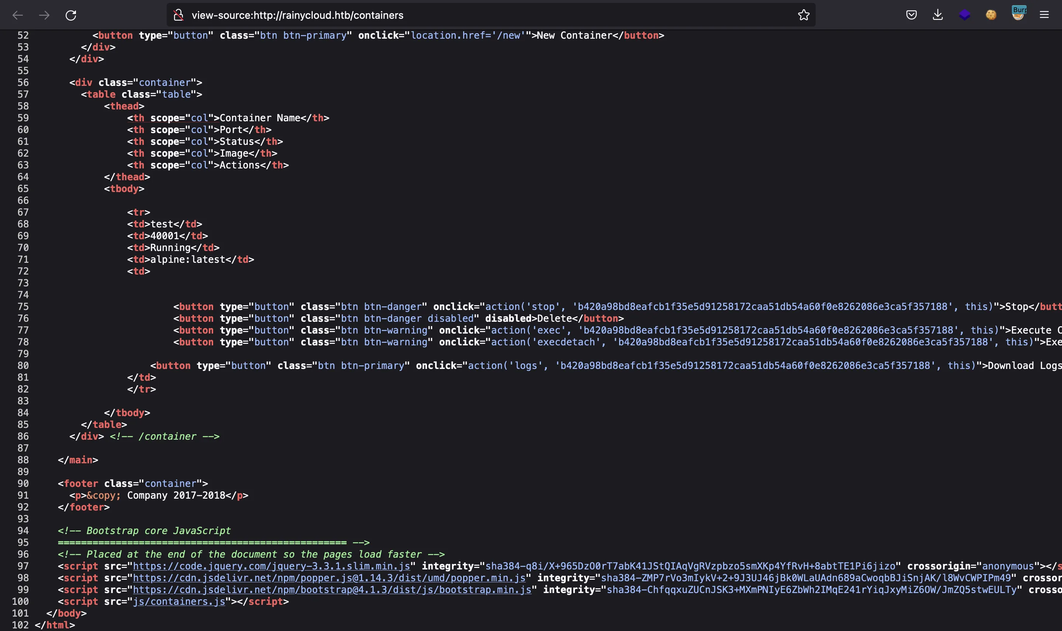Viewport: 1062px width, 631px height.
Task: Click 'Company 2017-2018' footer text
Action: [x=176, y=495]
